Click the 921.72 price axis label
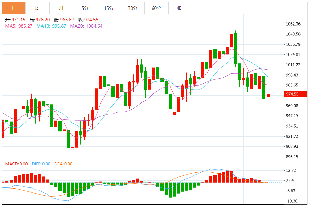Image resolution: width=309 pixels, height=205 pixels. (x=292, y=136)
